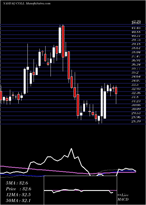Click the 31.8 price axis label
This screenshot has height=205, width=146.
click(x=134, y=97)
